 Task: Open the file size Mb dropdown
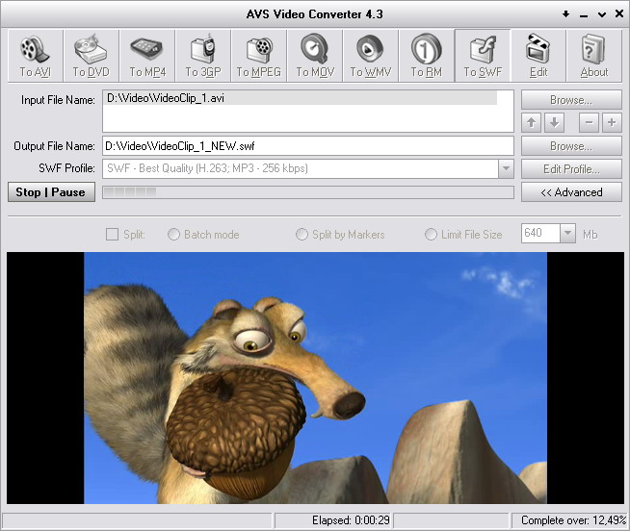[566, 234]
